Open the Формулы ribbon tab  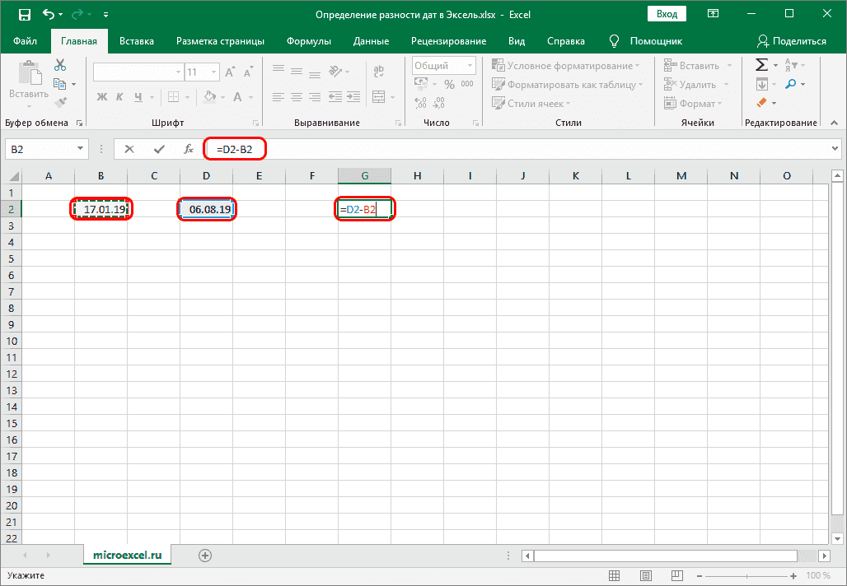pyautogui.click(x=309, y=41)
